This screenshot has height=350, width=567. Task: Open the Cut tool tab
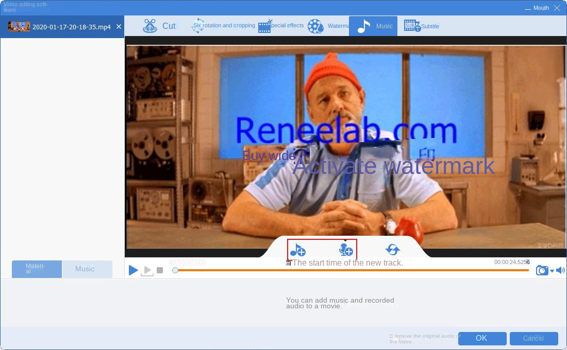[x=159, y=26]
